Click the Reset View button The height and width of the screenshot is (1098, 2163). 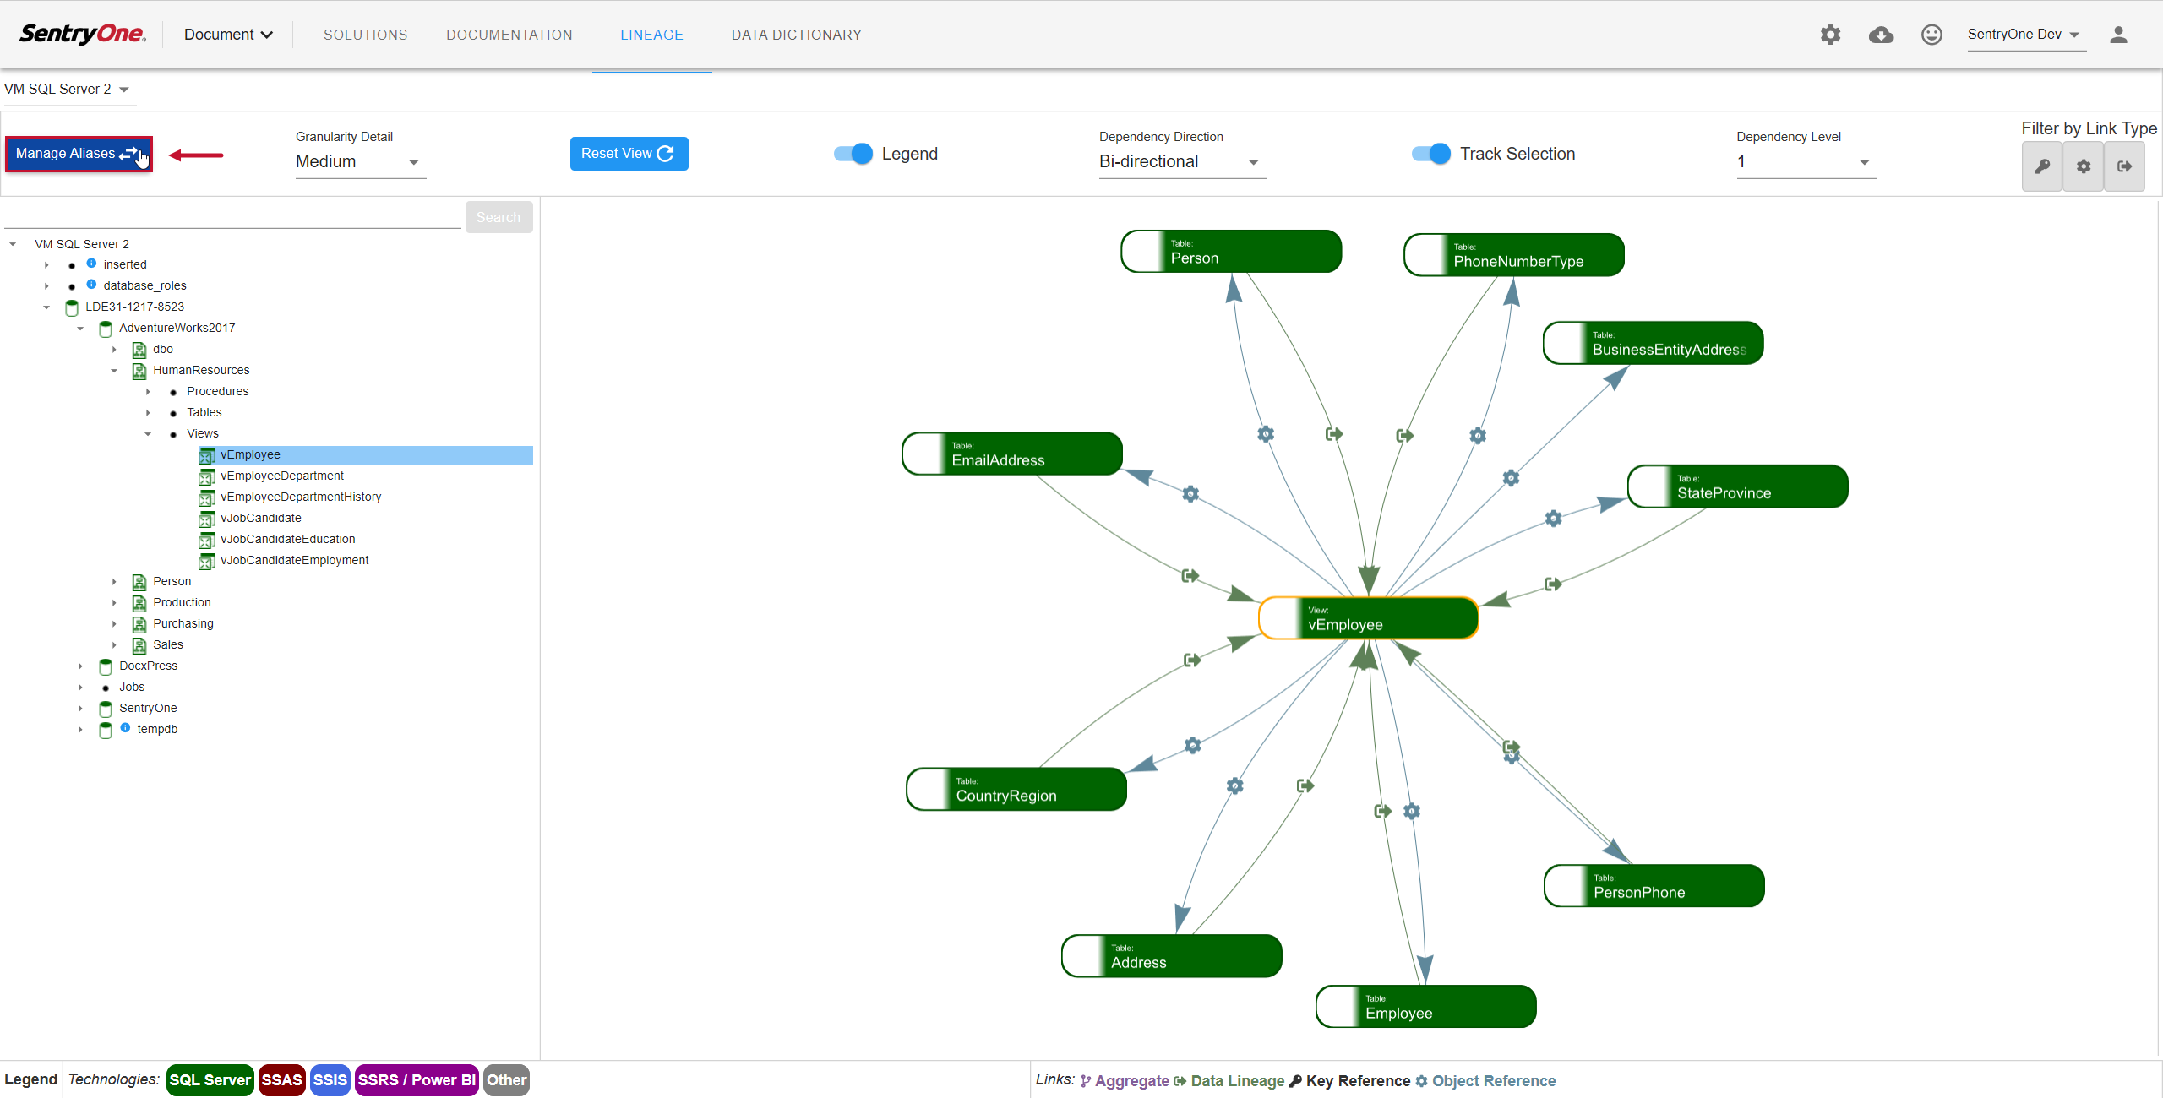pyautogui.click(x=629, y=154)
